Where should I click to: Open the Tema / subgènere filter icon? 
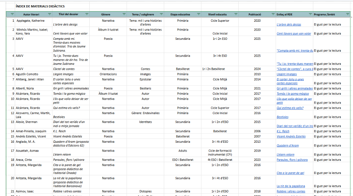coord(161,14)
